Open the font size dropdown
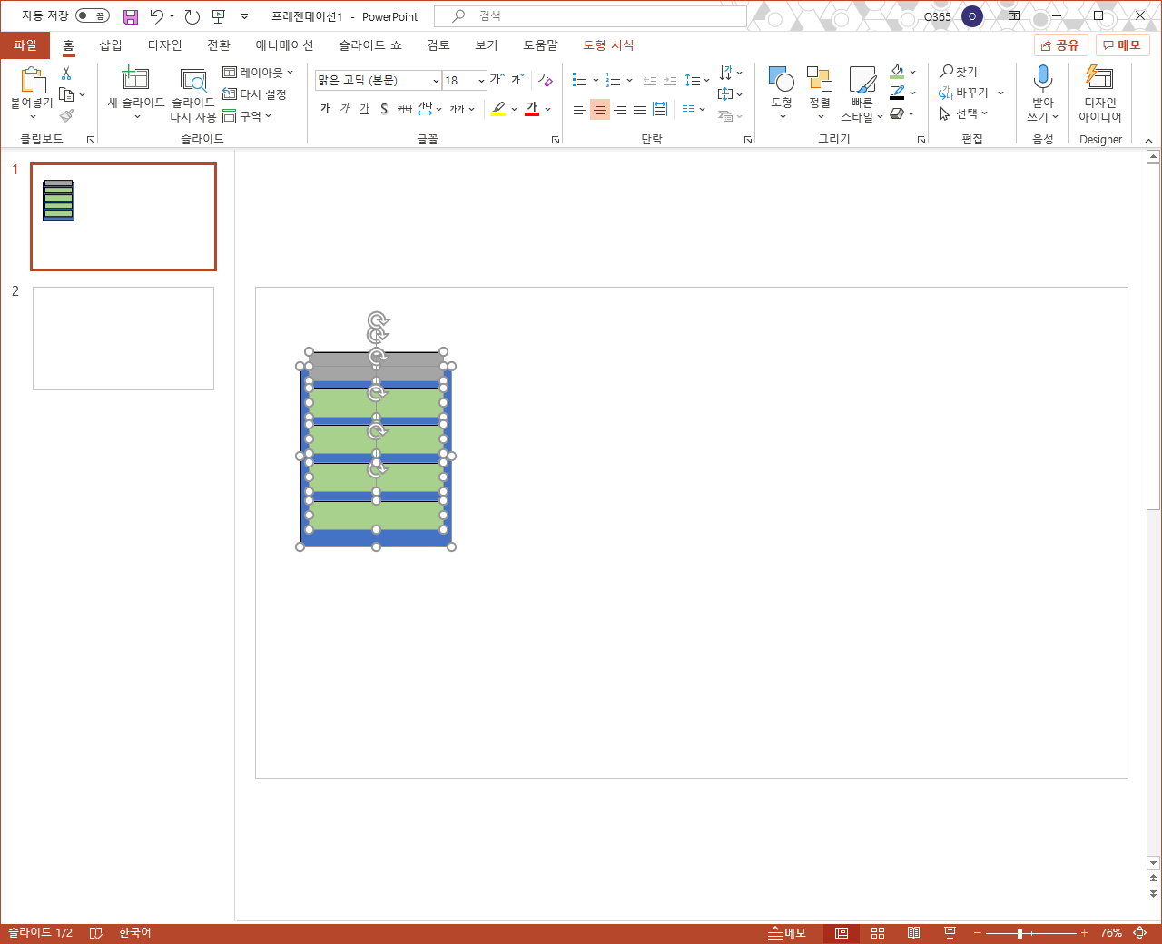 (x=481, y=81)
